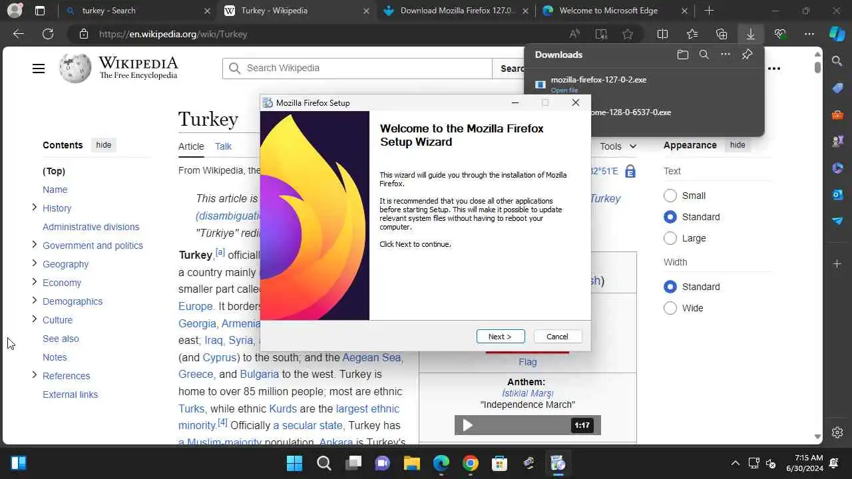The image size is (852, 479).
Task: Open Windows Start button in taskbar
Action: tap(294, 463)
